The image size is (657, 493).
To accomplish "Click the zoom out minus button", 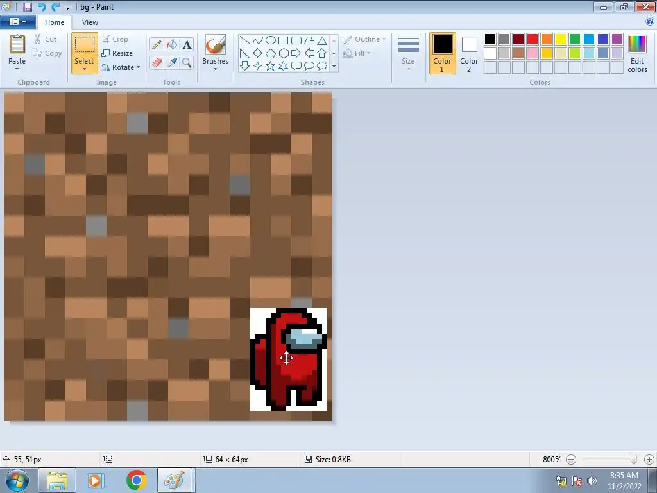I will (x=570, y=460).
